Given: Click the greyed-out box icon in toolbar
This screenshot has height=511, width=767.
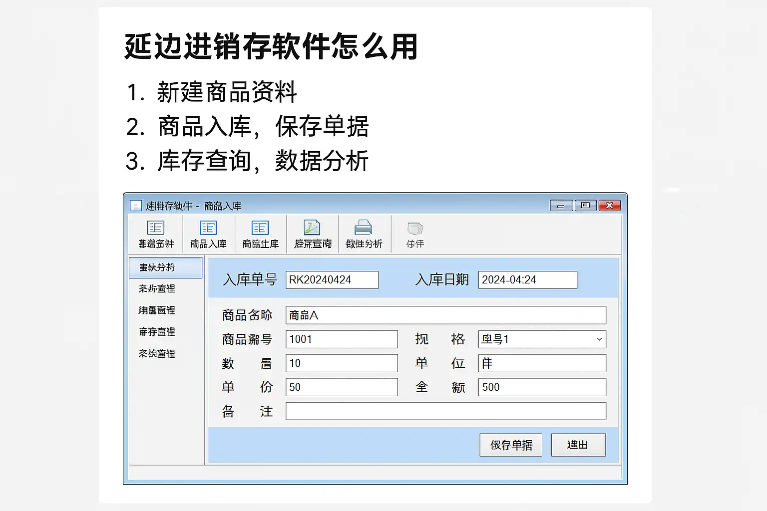Looking at the screenshot, I should pos(415,229).
